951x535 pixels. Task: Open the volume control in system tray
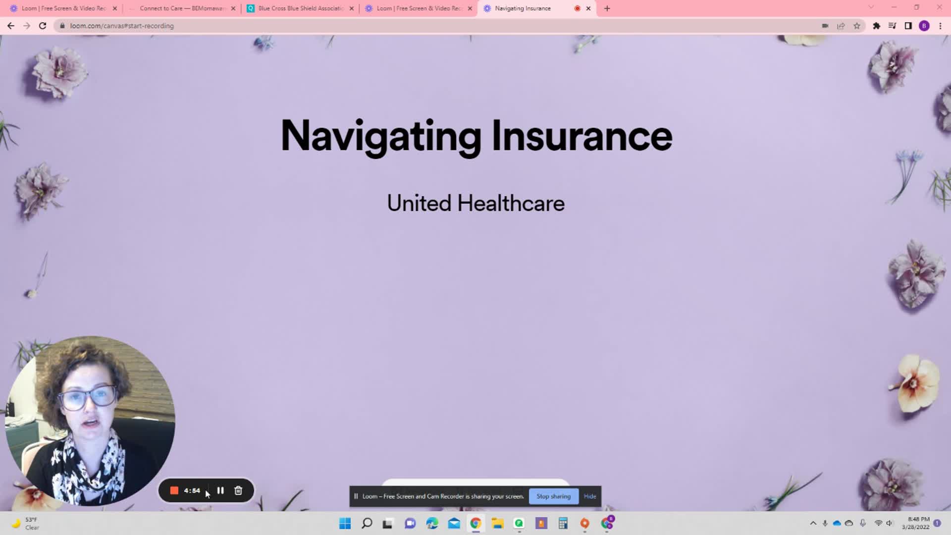(x=890, y=523)
